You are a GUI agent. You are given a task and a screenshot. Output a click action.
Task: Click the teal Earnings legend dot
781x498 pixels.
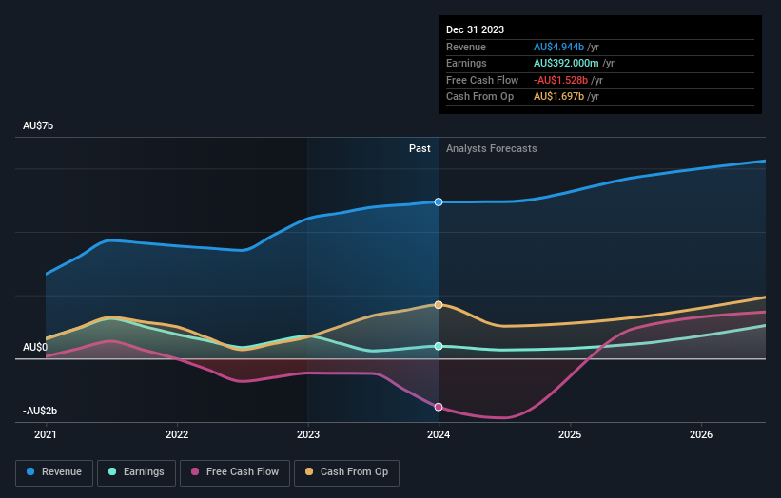tap(112, 471)
